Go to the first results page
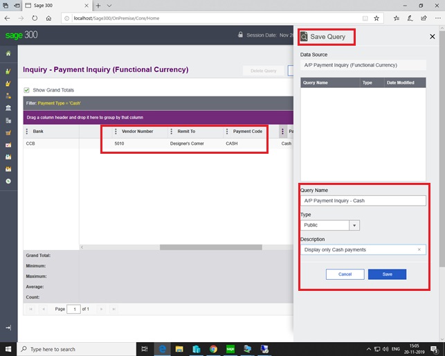Screen dimensions: 445x356 pyautogui.click(x=30, y=309)
